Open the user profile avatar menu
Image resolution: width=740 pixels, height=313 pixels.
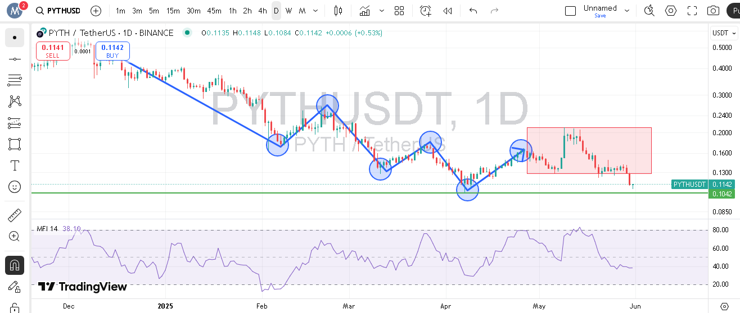(15, 10)
